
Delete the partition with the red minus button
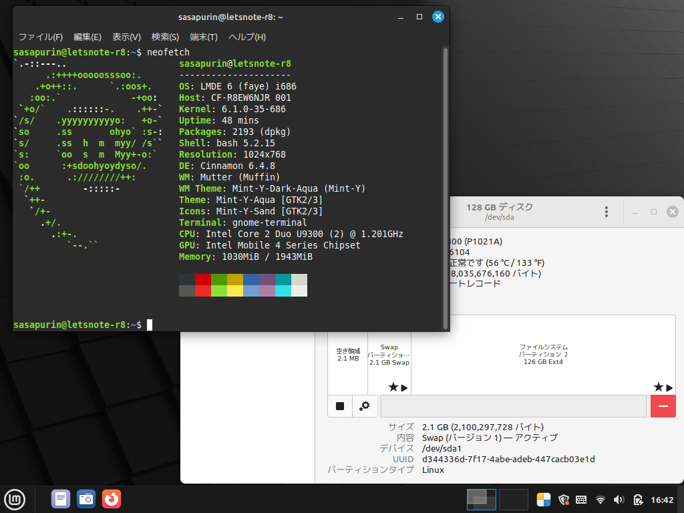coord(663,406)
